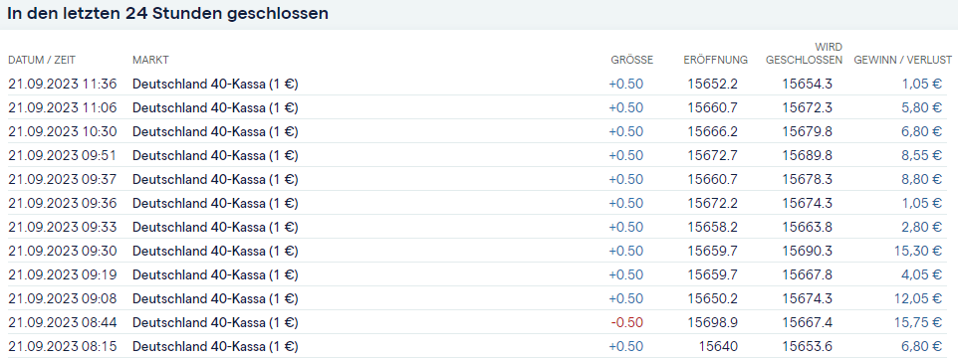Click the ERÖFFNUNG column header
The height and width of the screenshot is (359, 958).
715,60
